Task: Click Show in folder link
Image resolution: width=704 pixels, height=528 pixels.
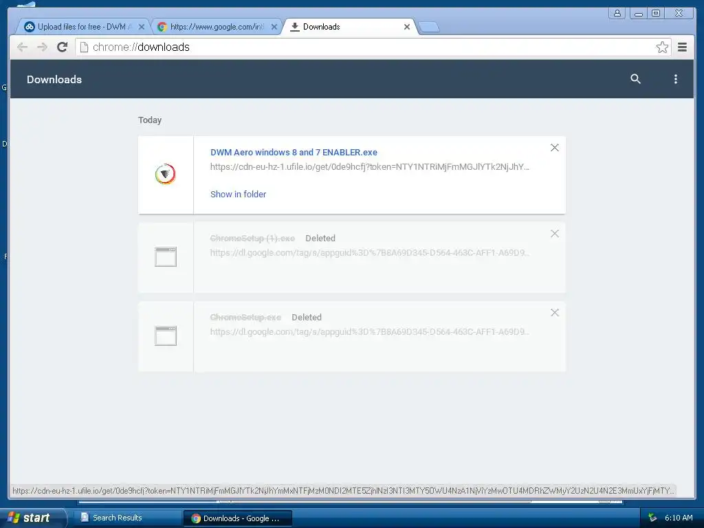Action: [238, 194]
